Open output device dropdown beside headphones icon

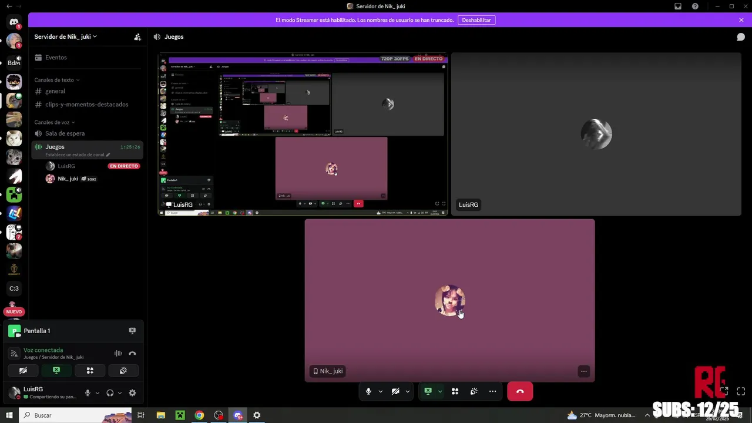pos(120,393)
